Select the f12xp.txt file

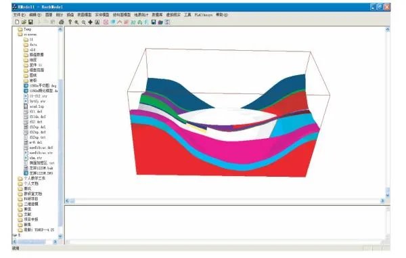point(35,137)
